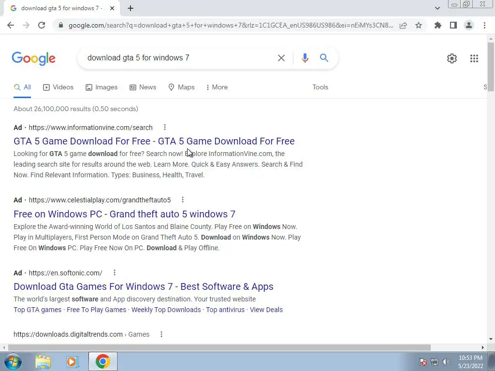495x371 pixels.
Task: Launch Windows Media Player from taskbar
Action: 72,361
